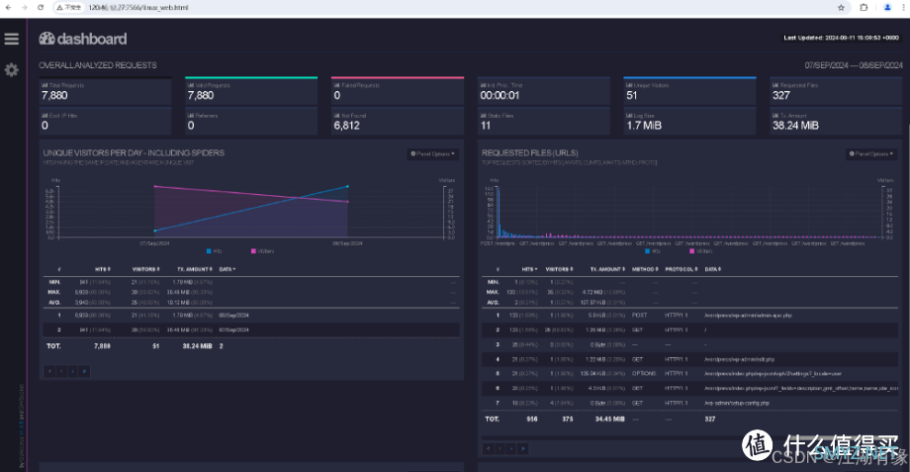Select the Total Requests 7,880 card
This screenshot has height=472, width=910.
105,91
